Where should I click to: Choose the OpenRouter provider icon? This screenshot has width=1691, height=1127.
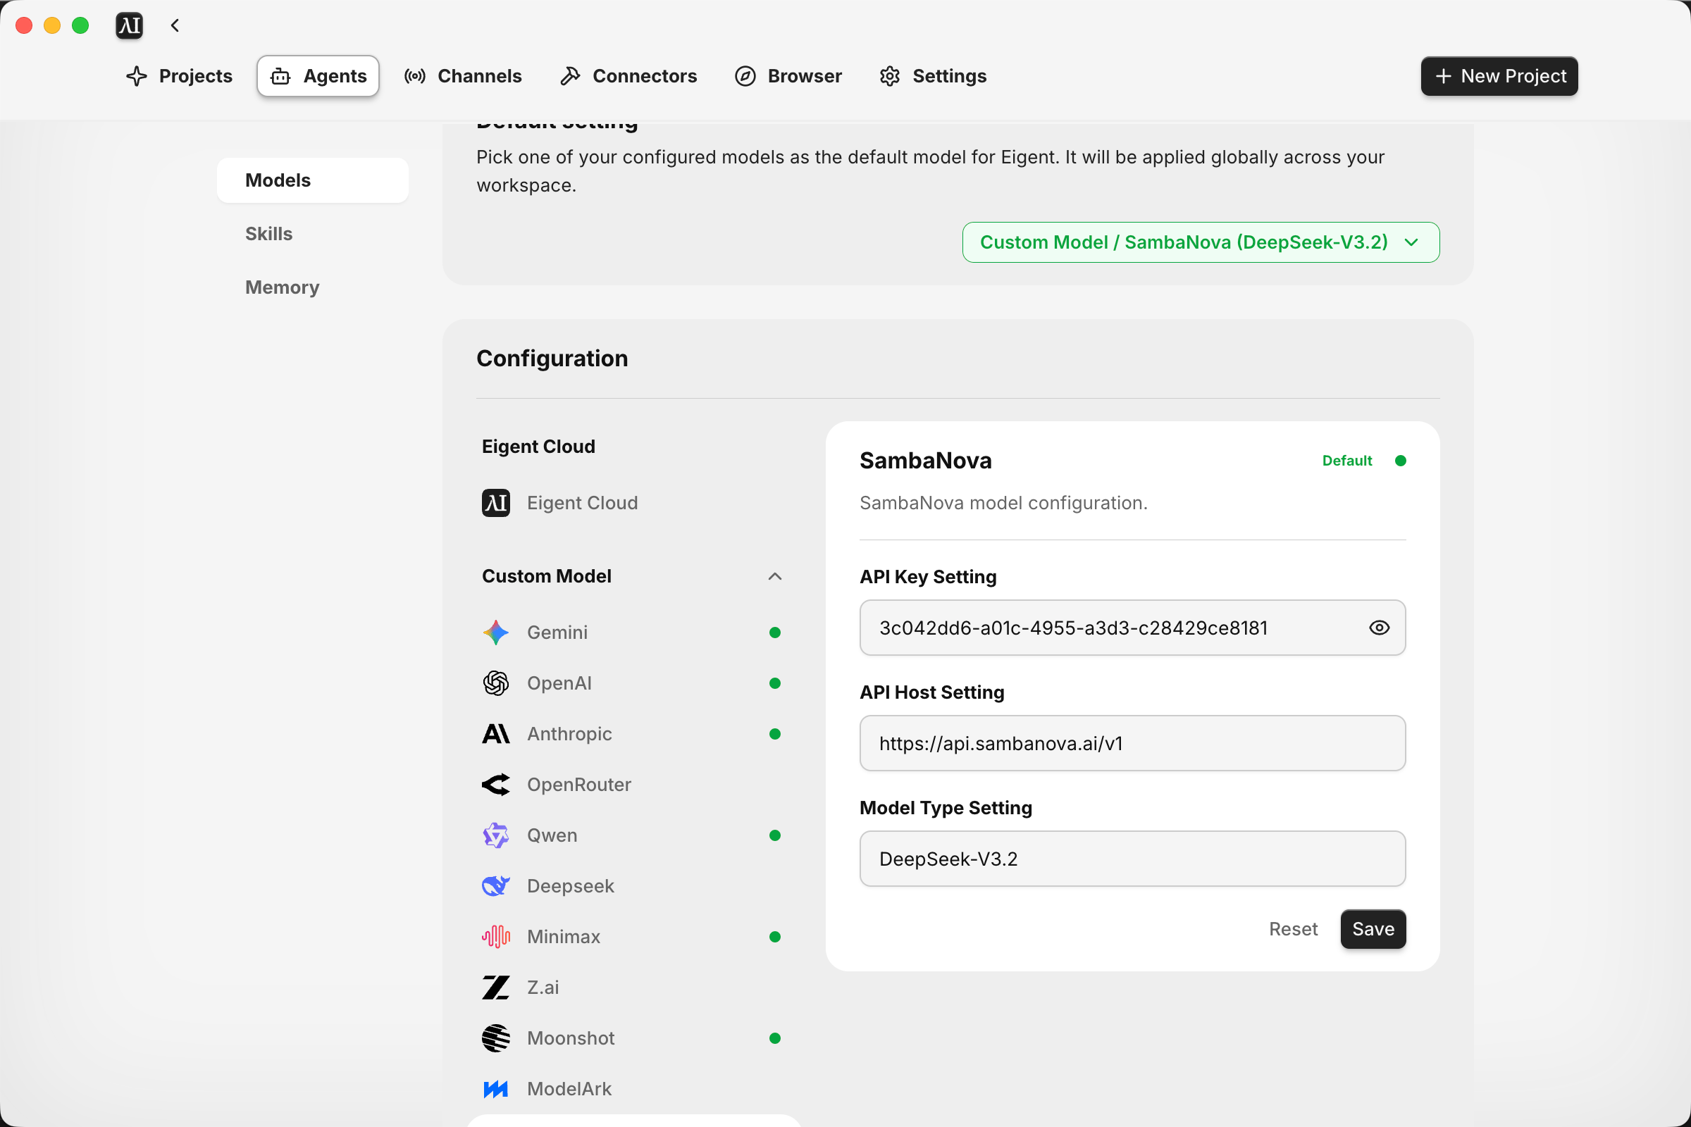pos(495,784)
